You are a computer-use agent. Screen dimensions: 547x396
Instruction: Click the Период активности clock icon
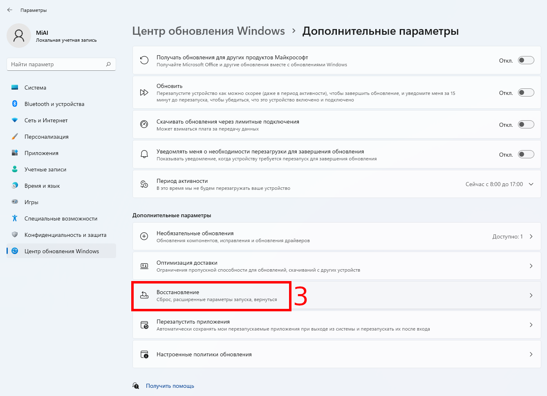click(x=144, y=184)
